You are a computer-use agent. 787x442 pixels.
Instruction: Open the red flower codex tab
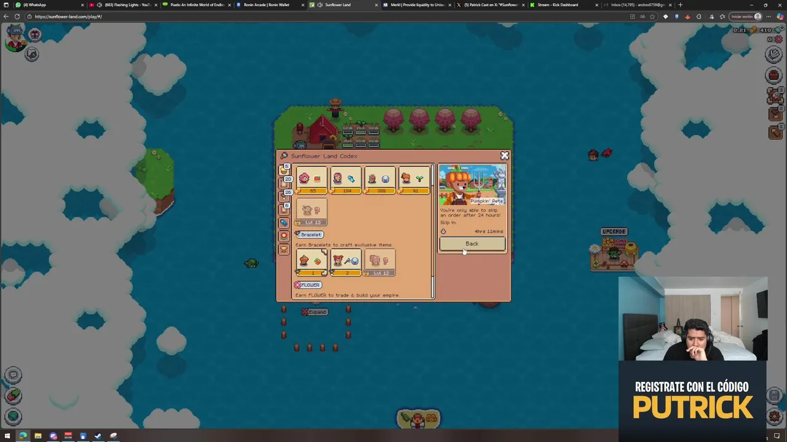[x=284, y=236]
